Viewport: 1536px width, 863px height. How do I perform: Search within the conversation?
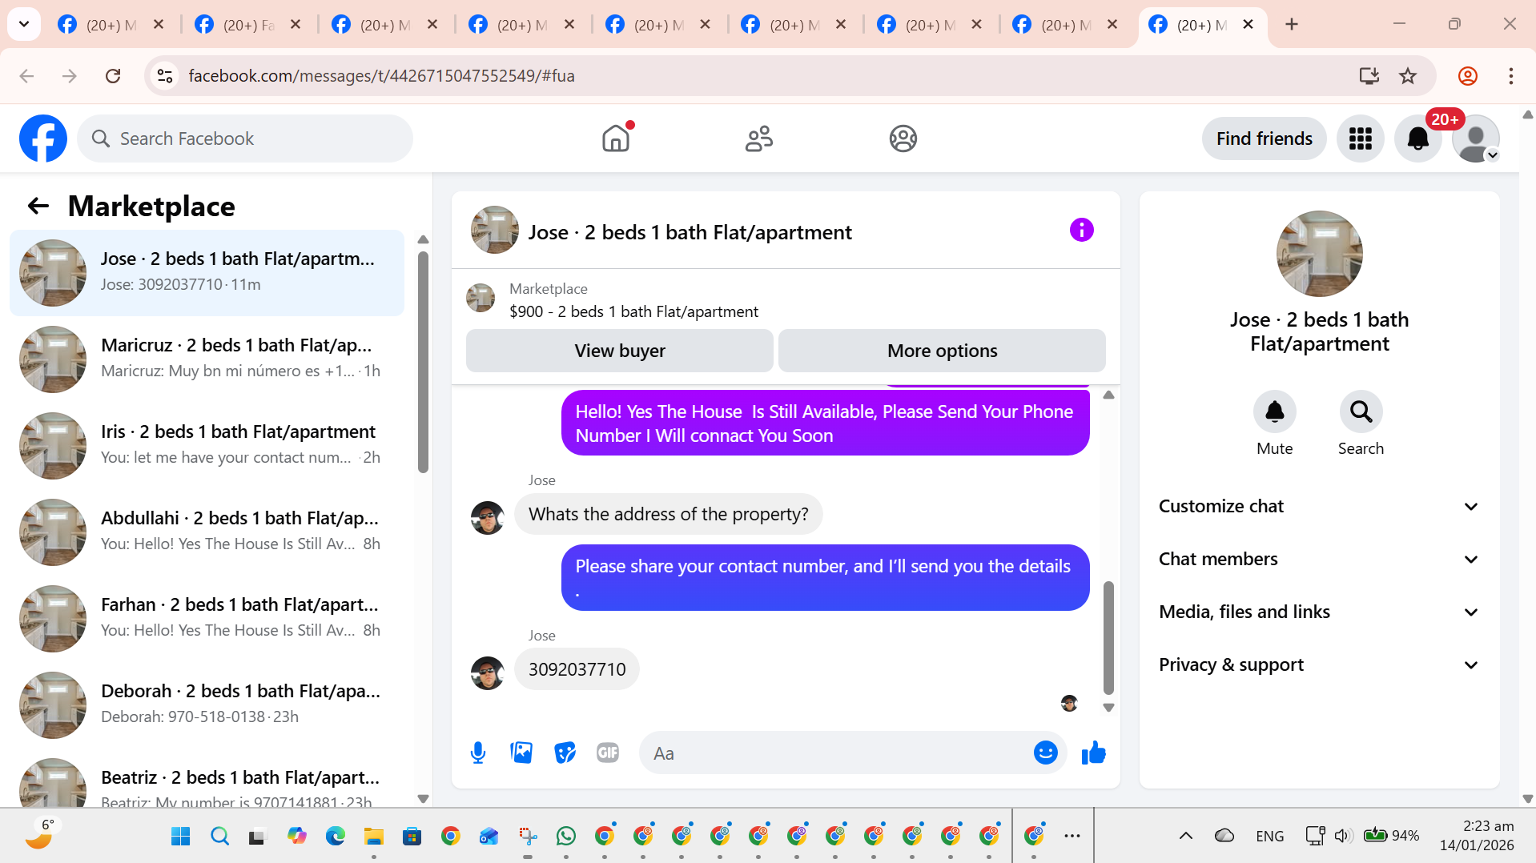click(x=1361, y=411)
